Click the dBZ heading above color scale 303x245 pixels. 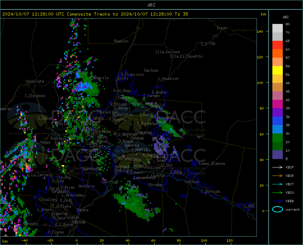pos(285,17)
